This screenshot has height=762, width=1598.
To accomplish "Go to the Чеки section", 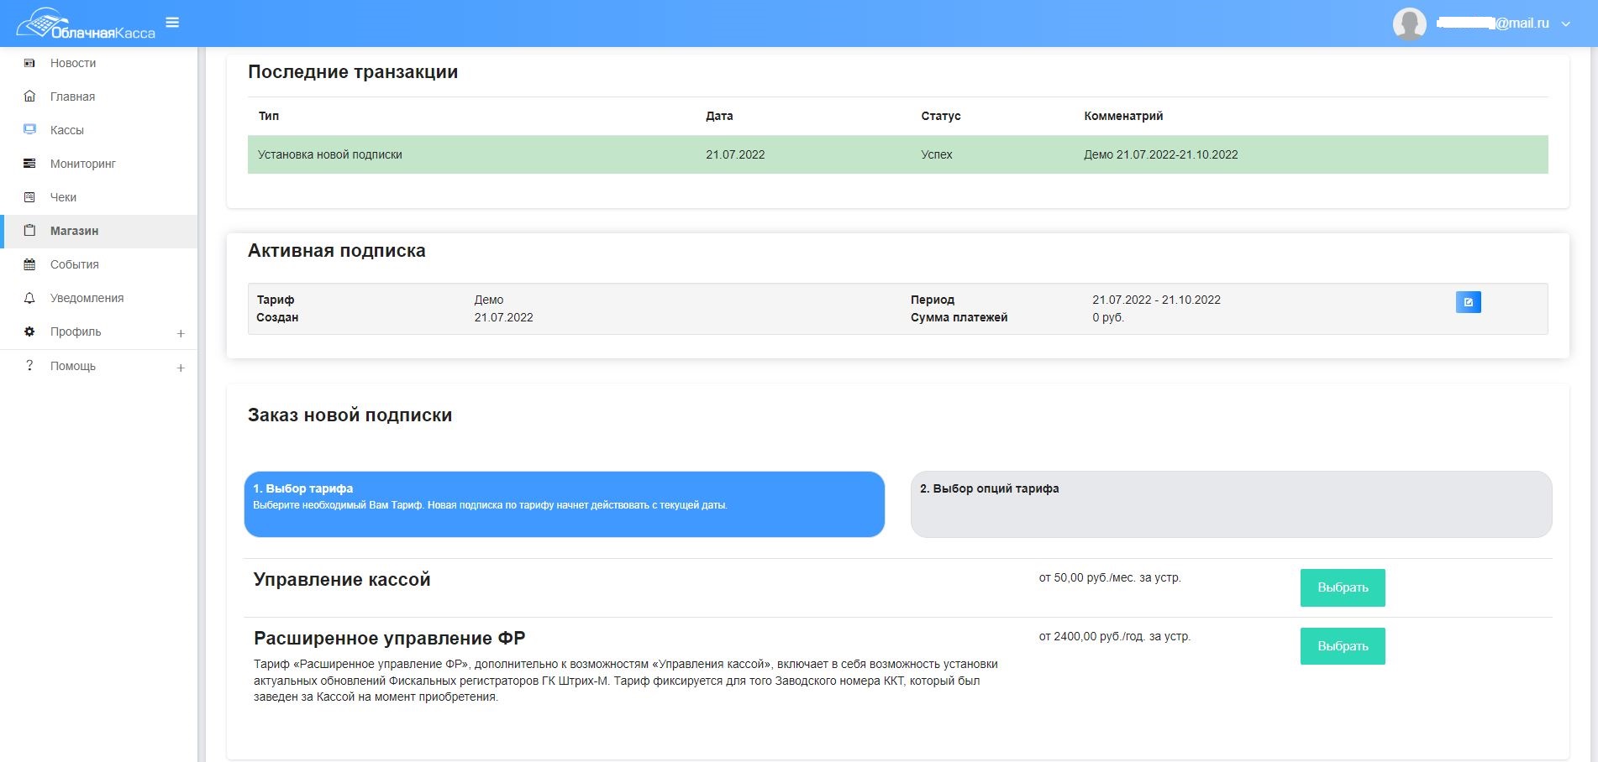I will tap(63, 197).
